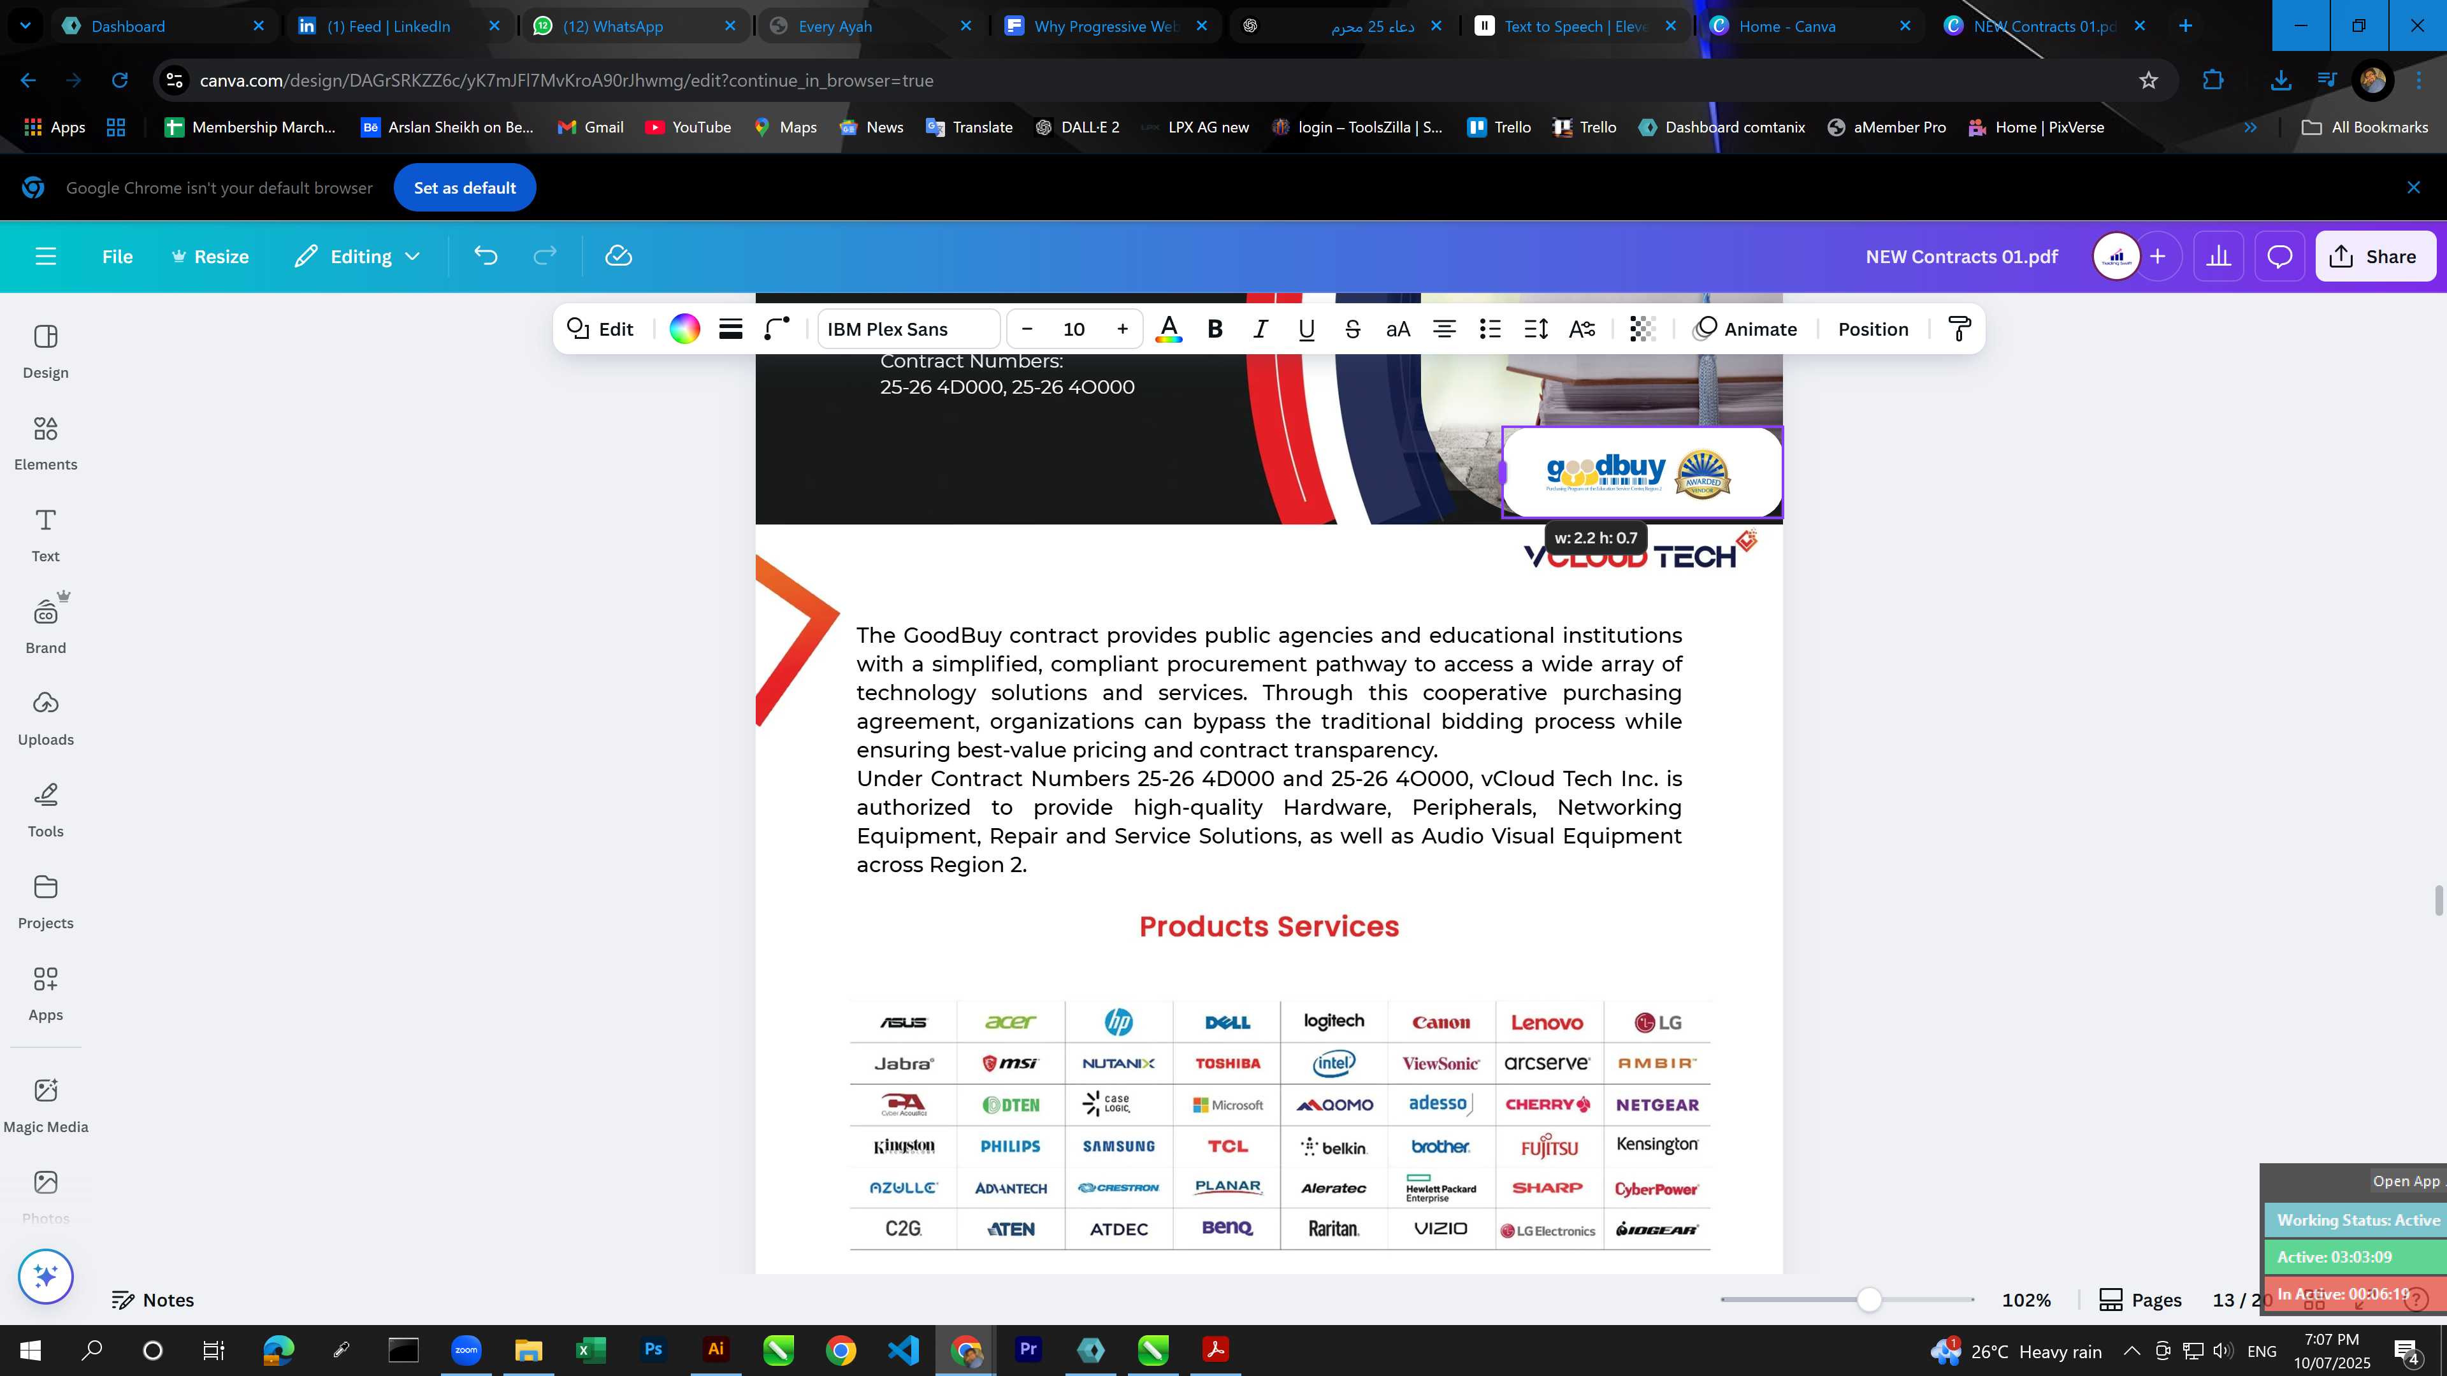
Task: Increase font size with plus button
Action: click(1122, 329)
